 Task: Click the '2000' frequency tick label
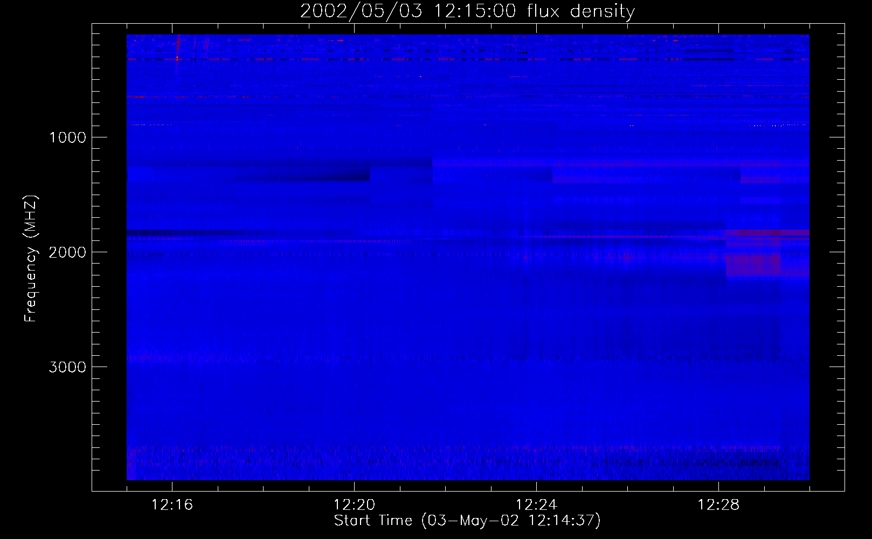coord(67,252)
